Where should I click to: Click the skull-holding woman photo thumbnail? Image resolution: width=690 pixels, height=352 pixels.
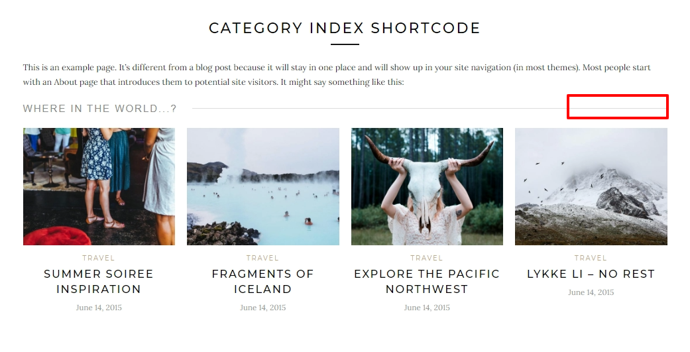point(427,186)
